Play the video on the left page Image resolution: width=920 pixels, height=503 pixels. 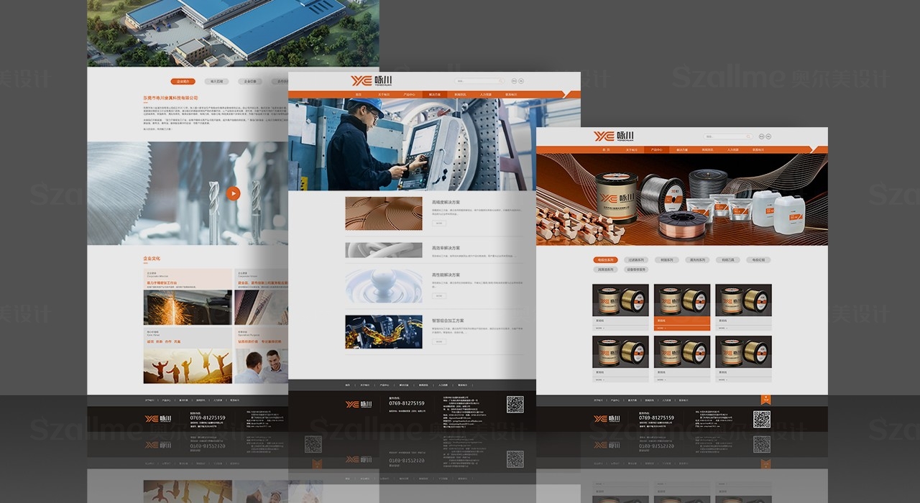[x=233, y=193]
